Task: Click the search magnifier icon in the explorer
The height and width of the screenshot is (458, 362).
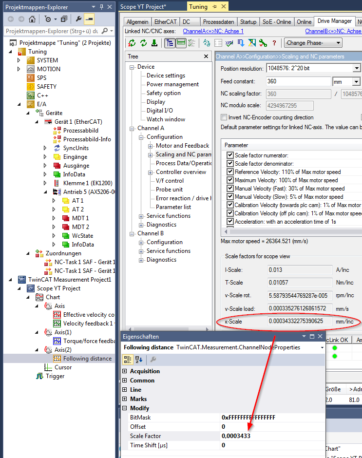Action: coord(105,31)
